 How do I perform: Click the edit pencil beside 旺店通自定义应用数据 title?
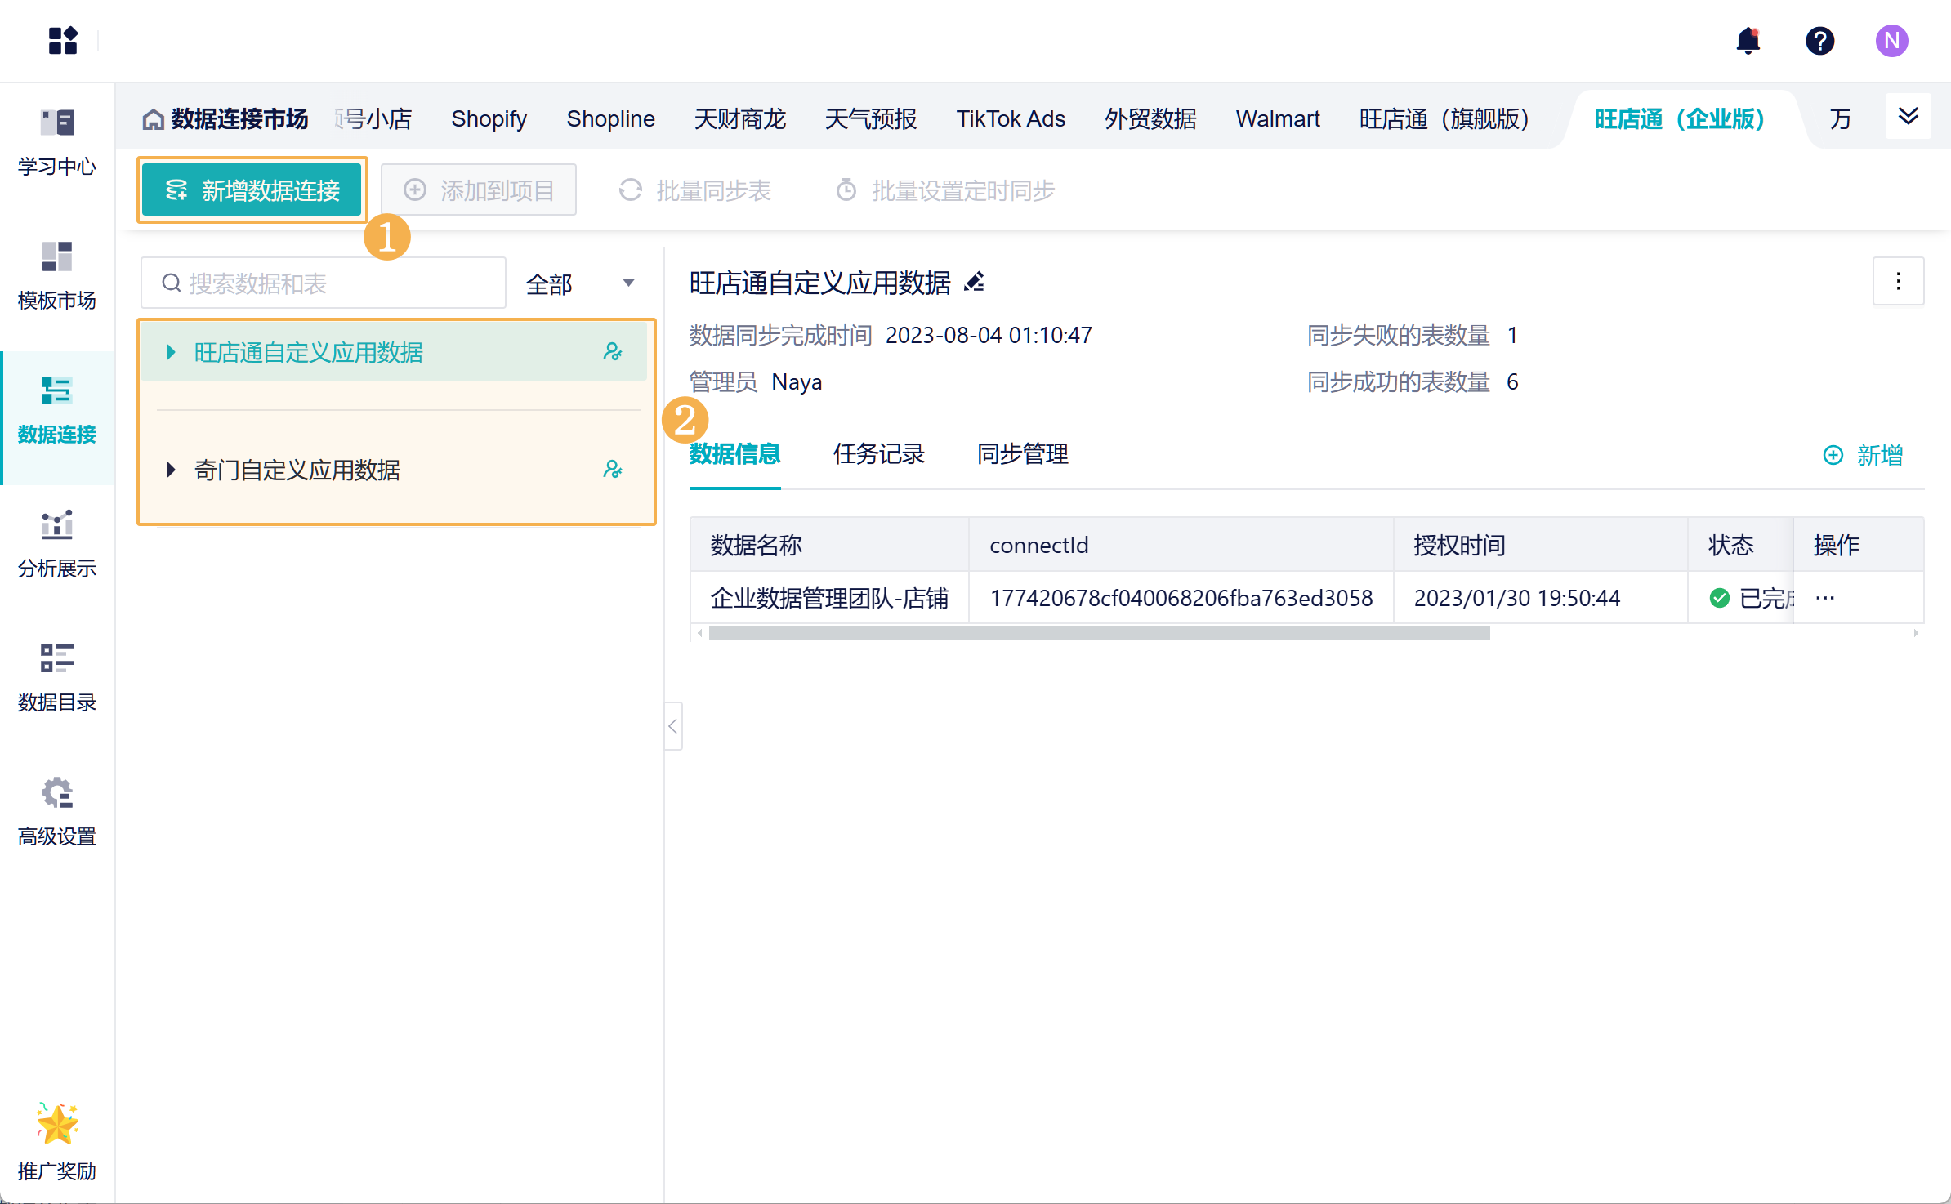point(974,283)
